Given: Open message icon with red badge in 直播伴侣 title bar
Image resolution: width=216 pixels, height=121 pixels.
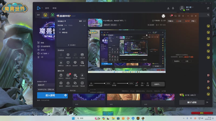Looking at the screenshot, I should click(171, 16).
